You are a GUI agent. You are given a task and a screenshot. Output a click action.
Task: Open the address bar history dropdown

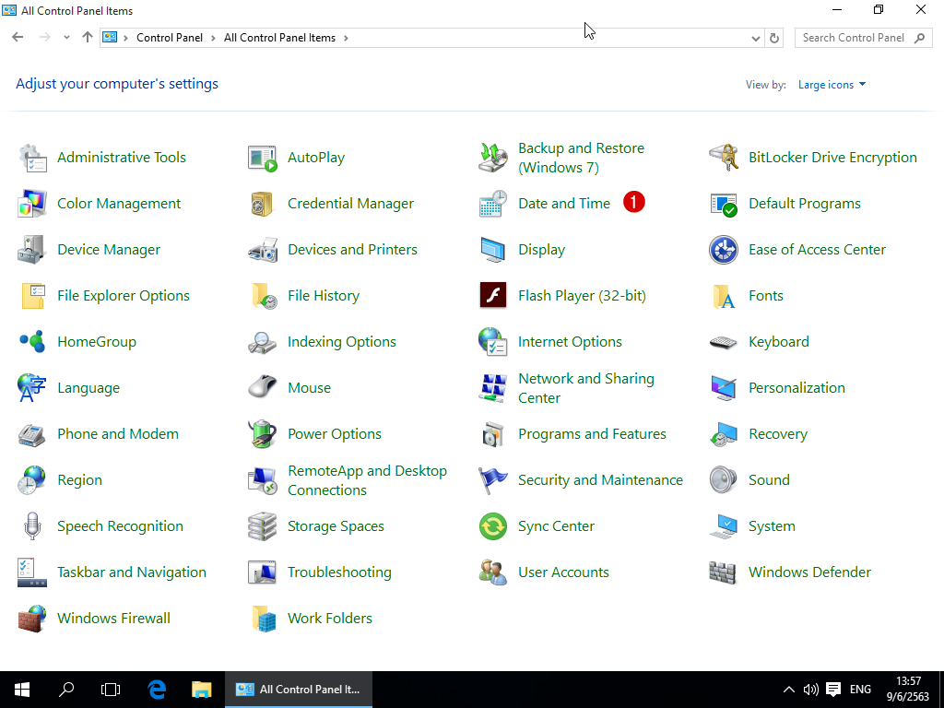(756, 38)
